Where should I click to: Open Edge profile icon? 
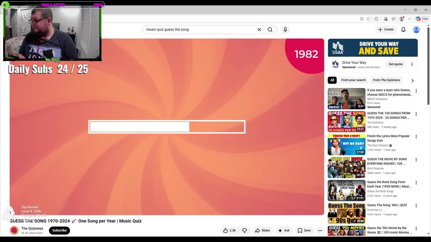click(401, 19)
